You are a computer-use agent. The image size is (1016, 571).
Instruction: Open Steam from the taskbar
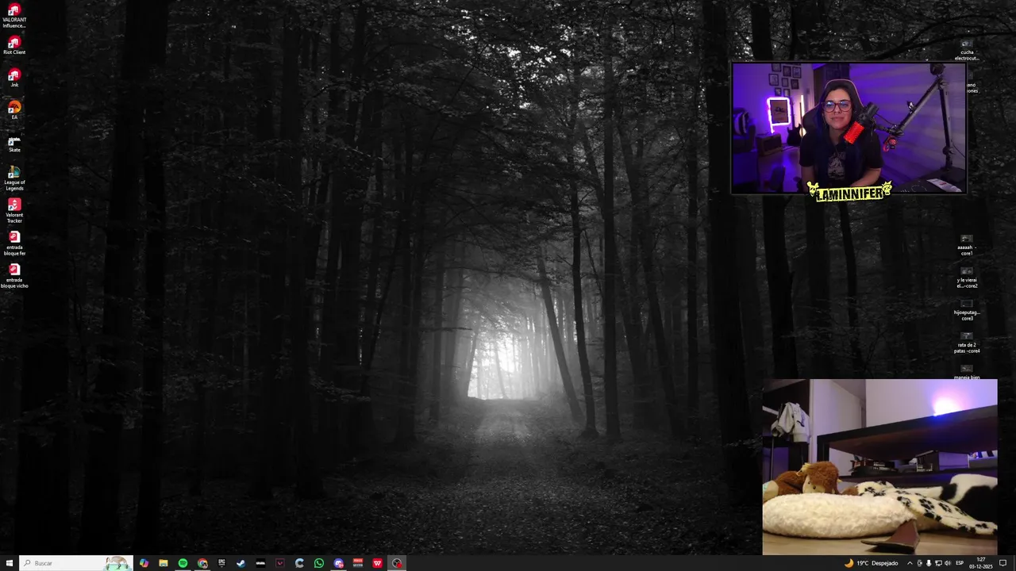click(241, 563)
